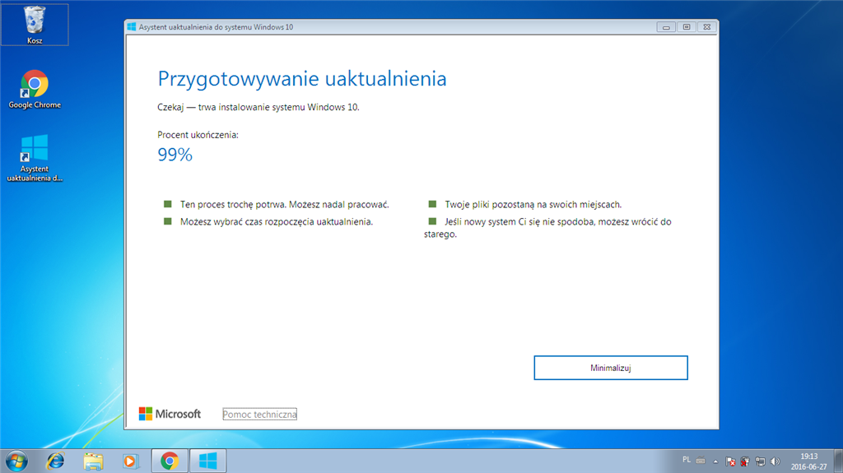Screen dimensions: 843x473
Task: Open the network tray icon
Action: 760,461
